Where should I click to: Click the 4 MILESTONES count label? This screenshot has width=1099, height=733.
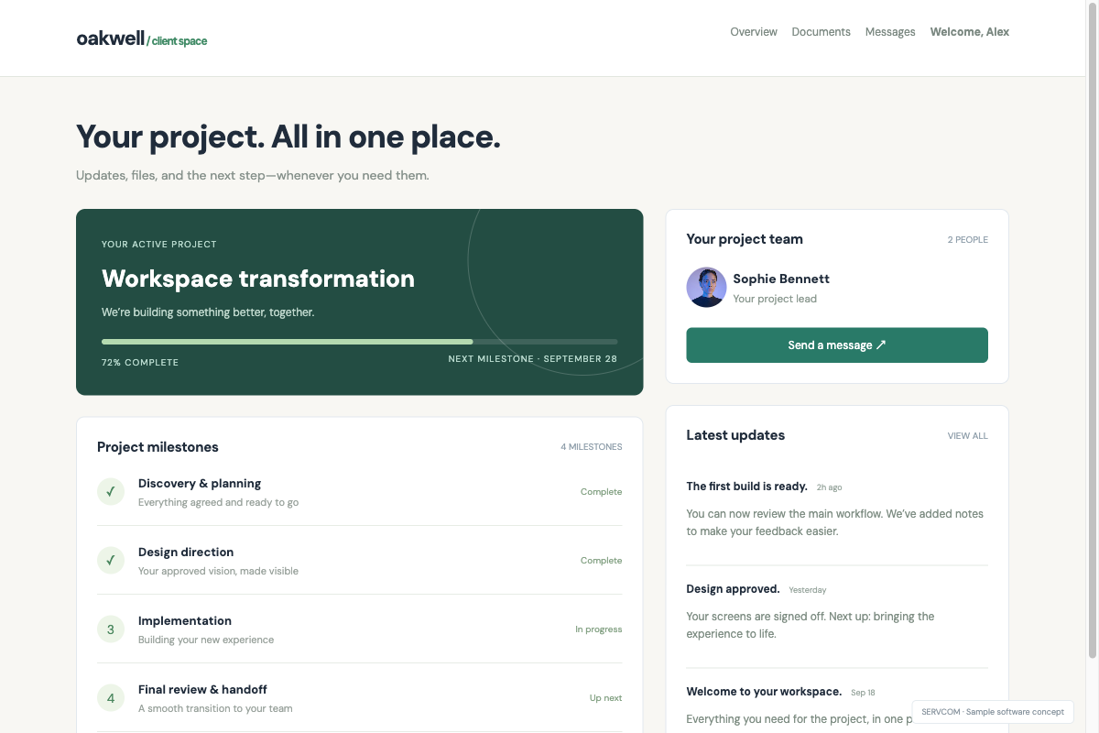[x=592, y=447]
